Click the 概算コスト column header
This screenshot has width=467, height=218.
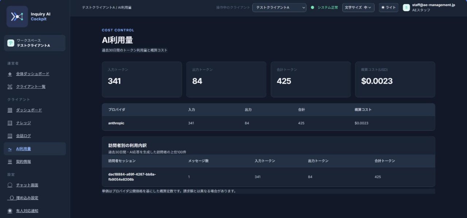[x=363, y=110]
